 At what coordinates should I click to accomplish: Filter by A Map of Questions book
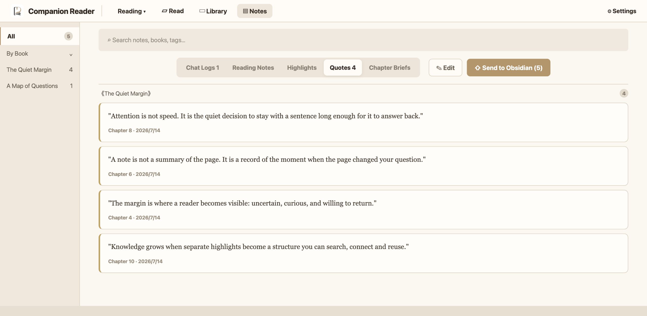(x=40, y=86)
